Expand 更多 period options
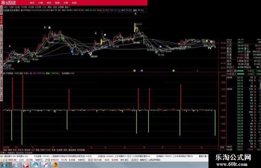261x168 pixels. click(x=67, y=7)
